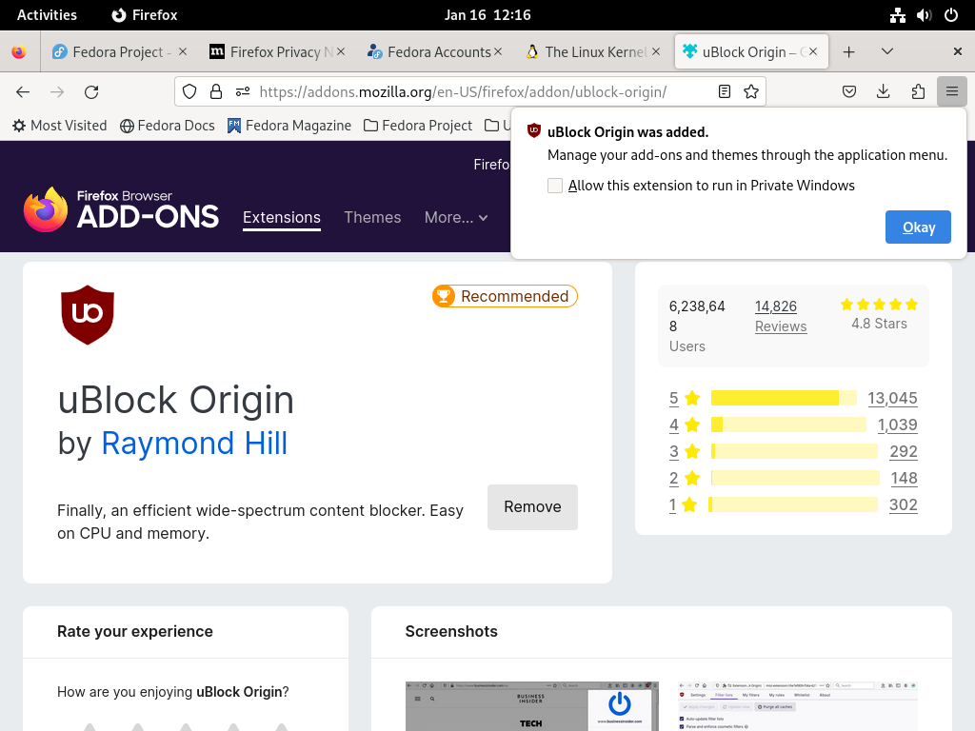Open the volume speaker icon
This screenshot has width=975, height=731.
924,15
